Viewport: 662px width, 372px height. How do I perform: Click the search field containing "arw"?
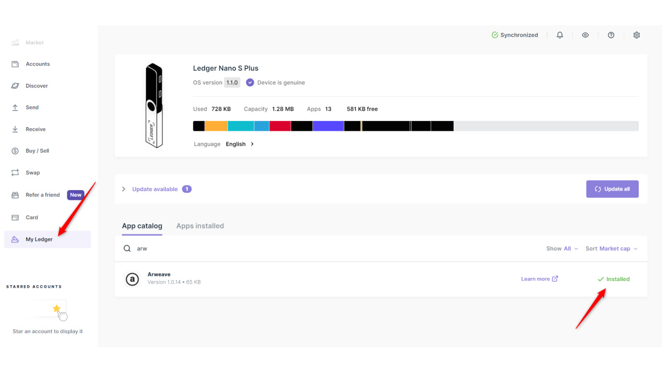tap(331, 249)
